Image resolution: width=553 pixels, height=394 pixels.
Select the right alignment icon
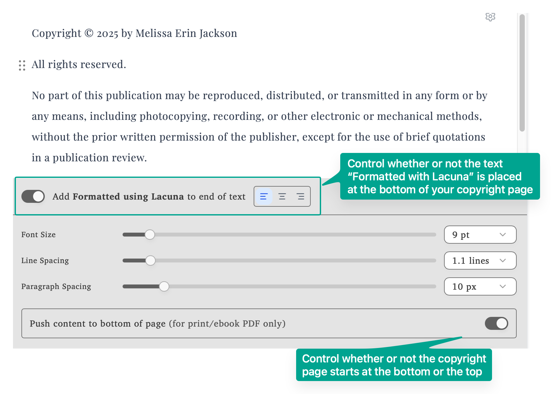[x=301, y=196]
